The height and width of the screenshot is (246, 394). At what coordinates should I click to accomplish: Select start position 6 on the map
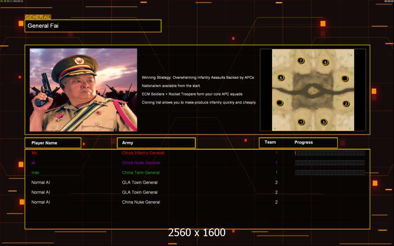coord(281,77)
